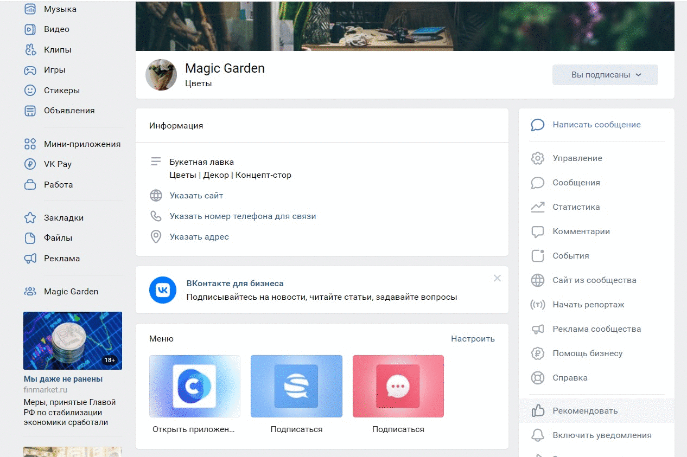Viewport: 687px width, 457px height.
Task: Toggle Рекомендовать thumbs-up for the community
Action: pyautogui.click(x=537, y=411)
